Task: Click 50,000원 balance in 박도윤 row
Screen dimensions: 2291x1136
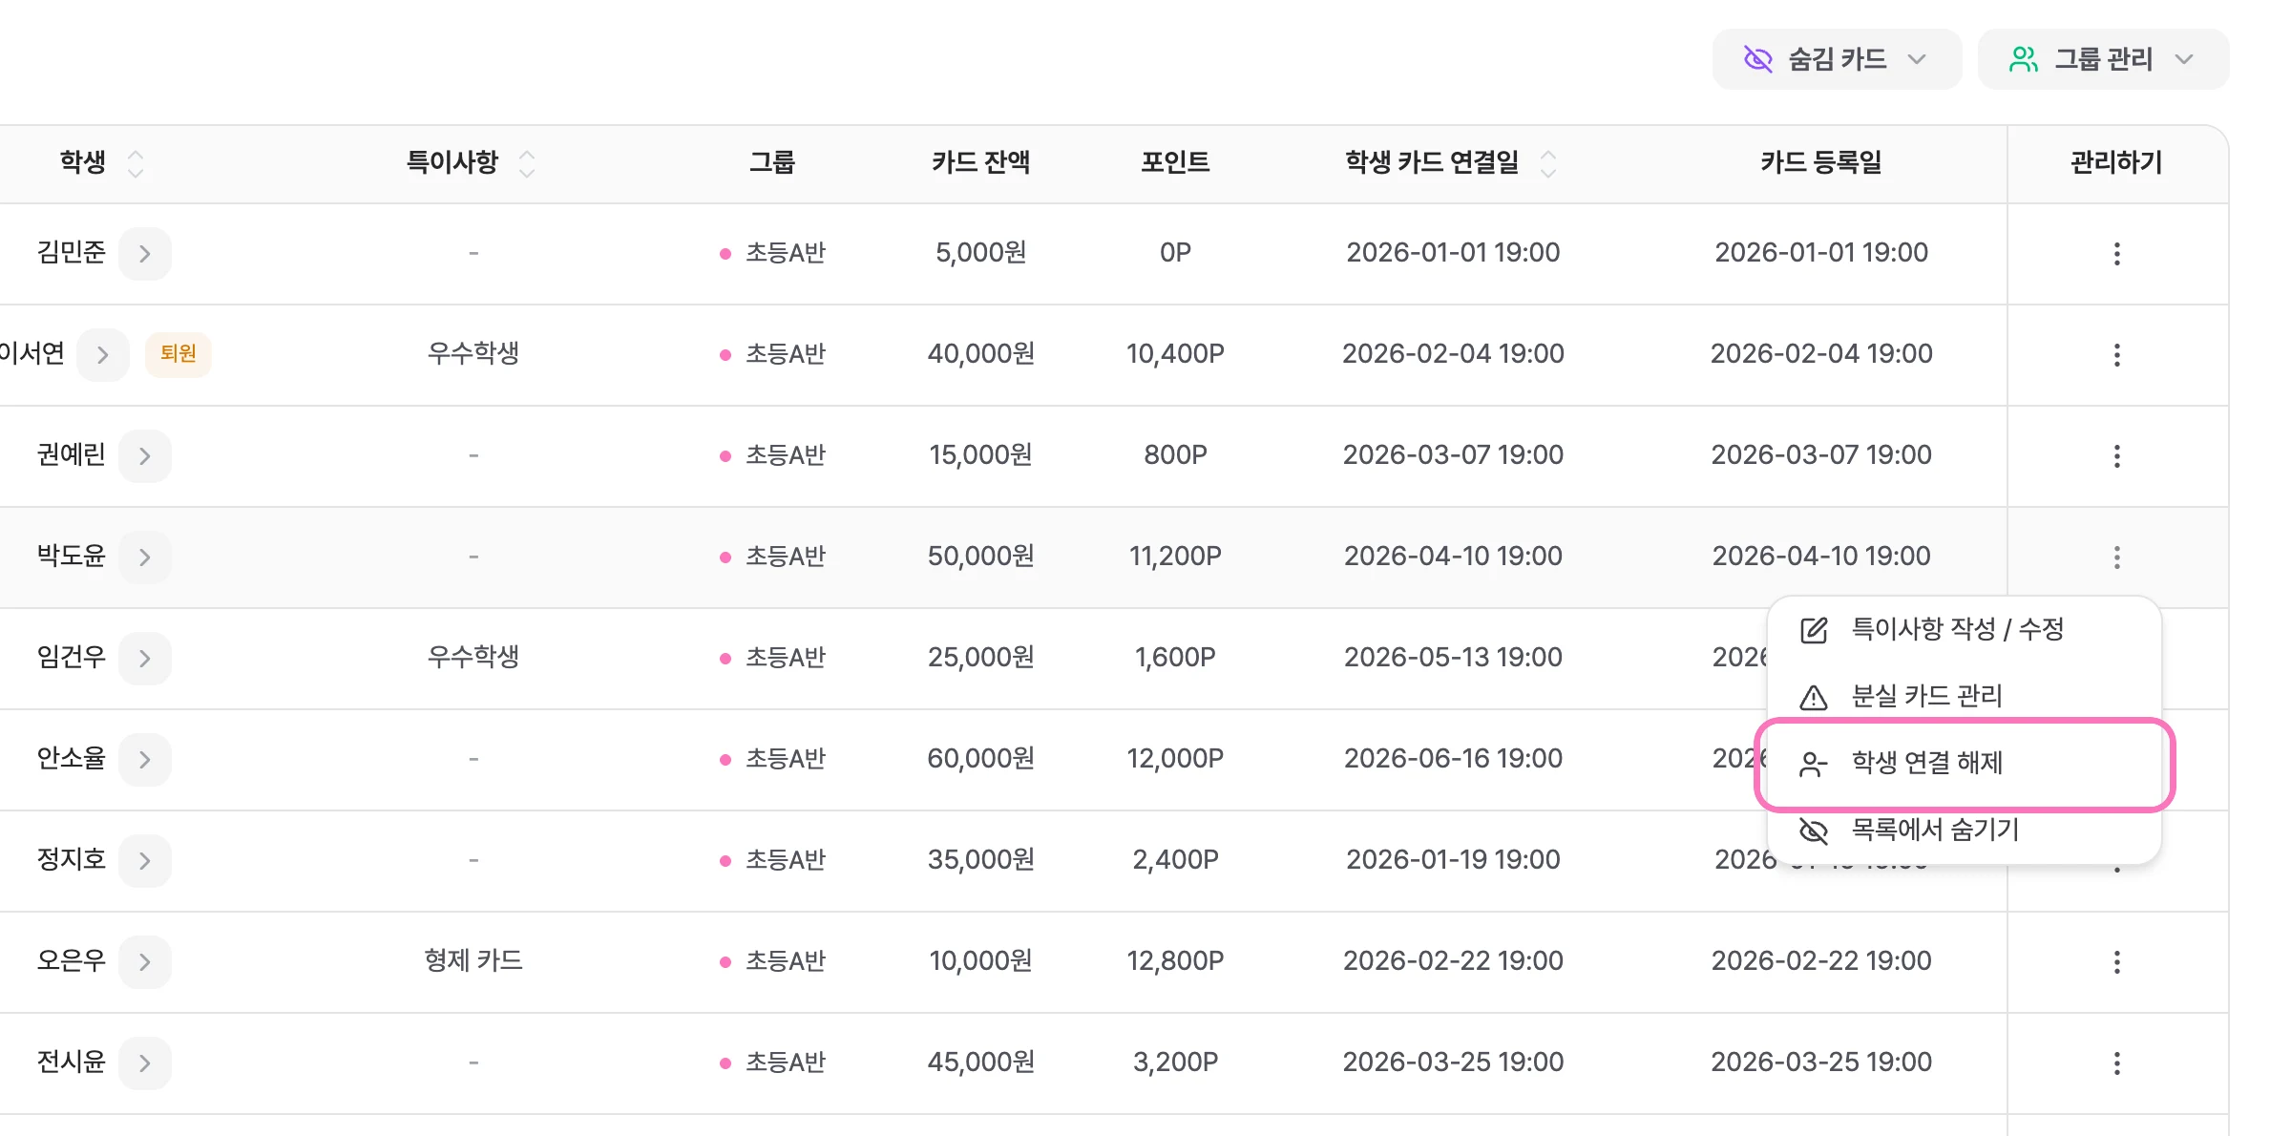Action: [x=981, y=557]
